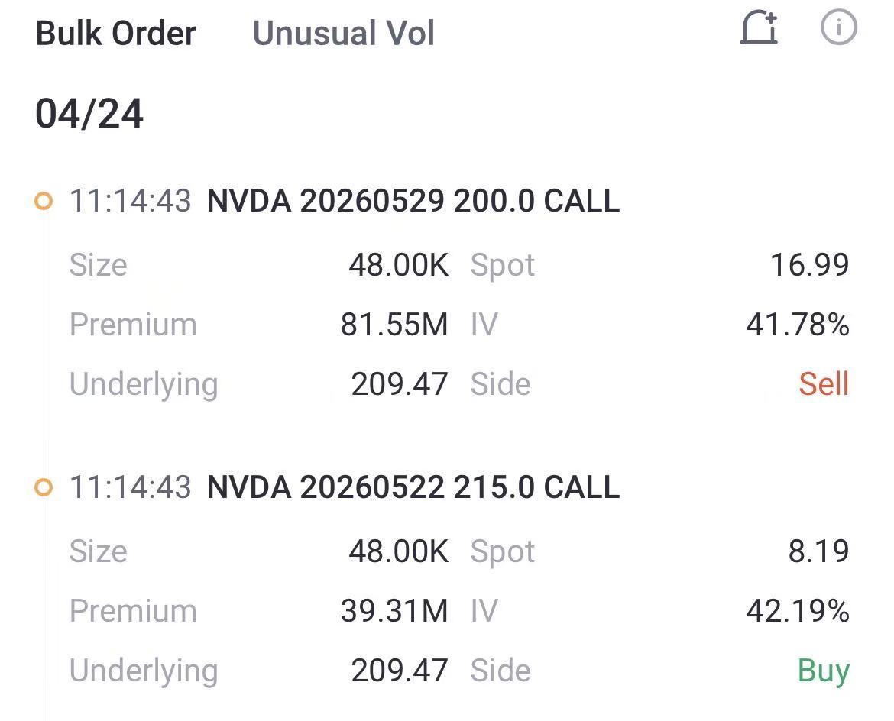
Task: Switch to the Unusual Vol tab
Action: 344,32
